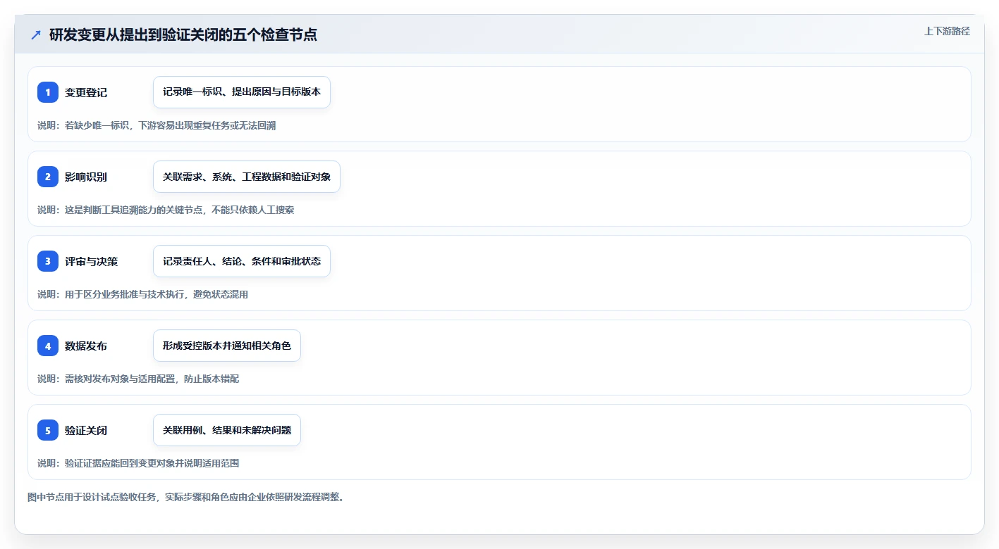Click the step 3 number badge
Screen dimensions: 999x549
[48, 261]
